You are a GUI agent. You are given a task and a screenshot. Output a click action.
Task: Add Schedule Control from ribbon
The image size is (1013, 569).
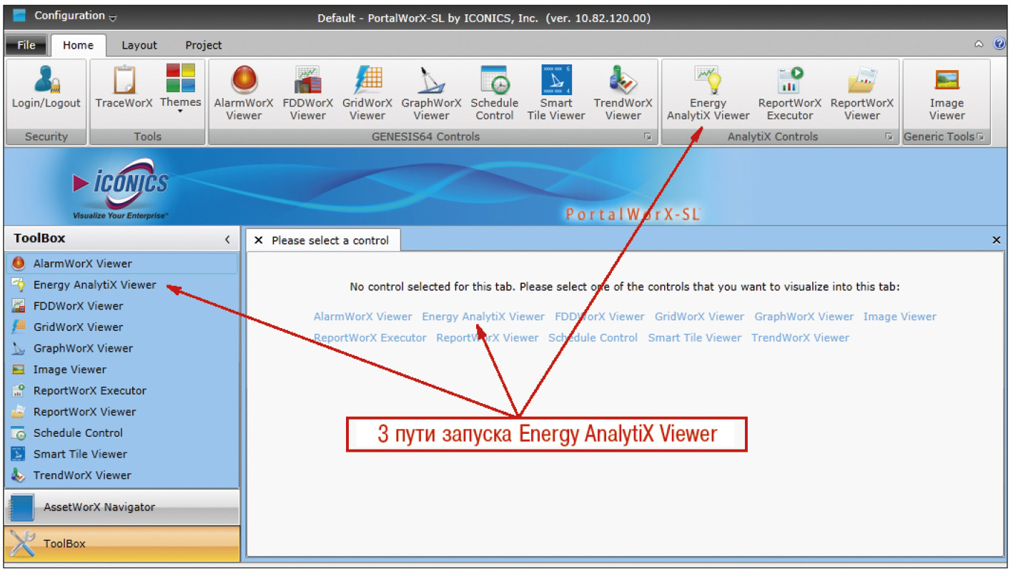(x=494, y=94)
